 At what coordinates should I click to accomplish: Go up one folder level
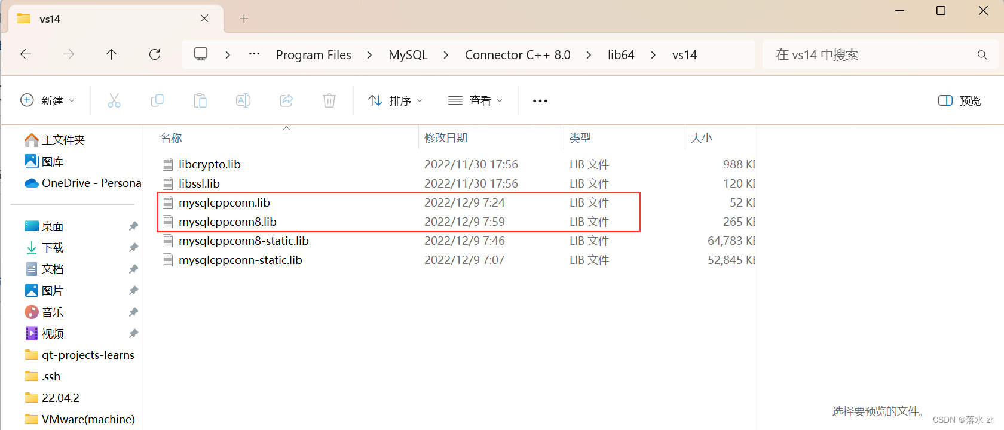111,54
